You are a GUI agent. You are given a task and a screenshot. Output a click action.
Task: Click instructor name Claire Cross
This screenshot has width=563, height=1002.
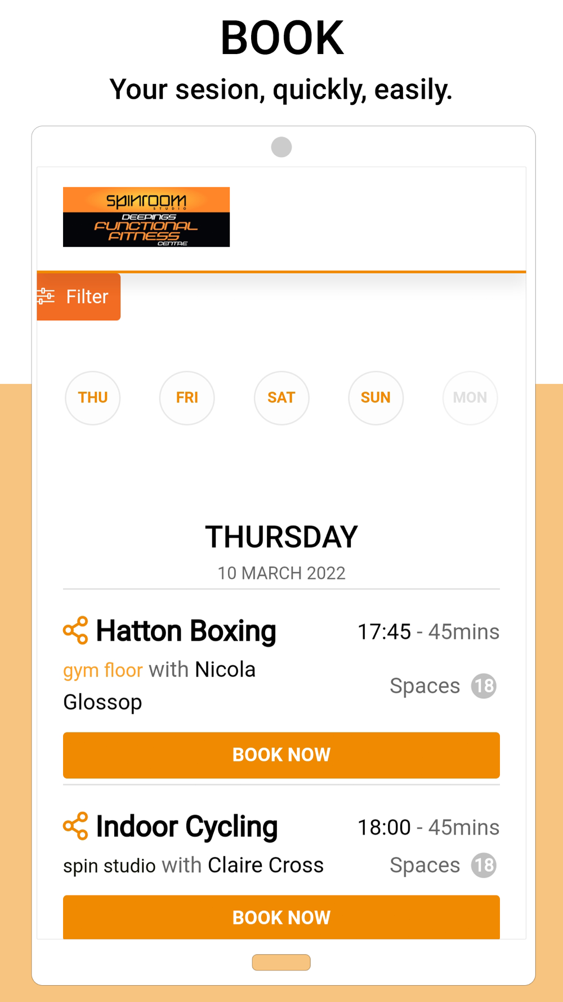[266, 865]
